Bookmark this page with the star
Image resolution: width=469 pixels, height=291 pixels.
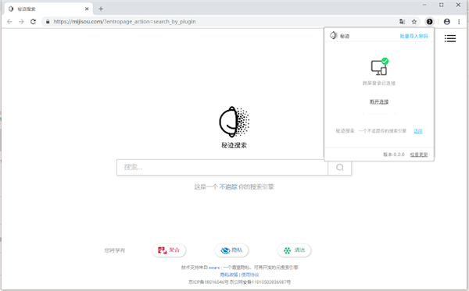[x=414, y=22]
